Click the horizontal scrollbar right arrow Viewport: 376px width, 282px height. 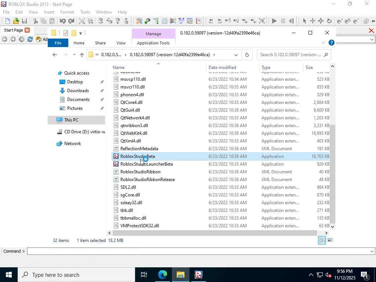click(x=326, y=233)
